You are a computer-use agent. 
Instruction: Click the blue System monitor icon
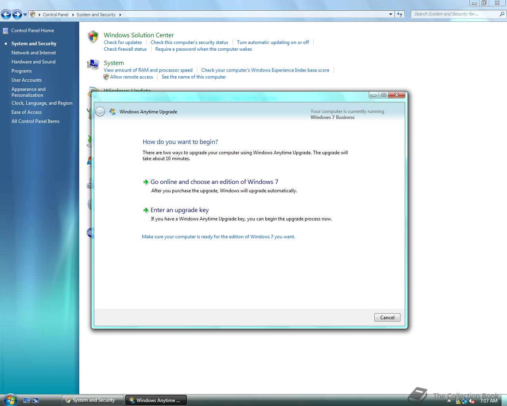(x=93, y=65)
